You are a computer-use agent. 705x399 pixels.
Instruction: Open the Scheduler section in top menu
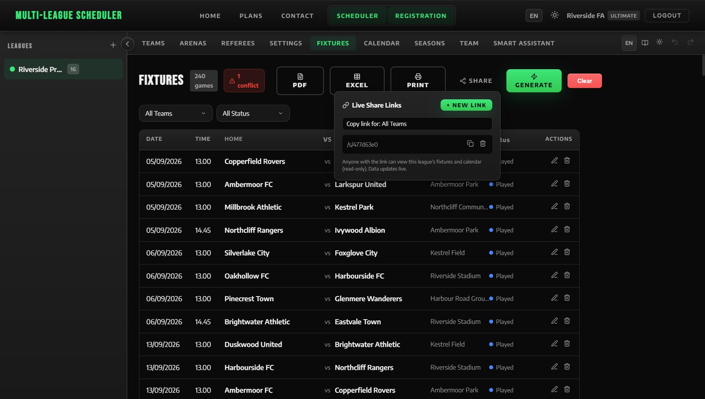point(357,16)
